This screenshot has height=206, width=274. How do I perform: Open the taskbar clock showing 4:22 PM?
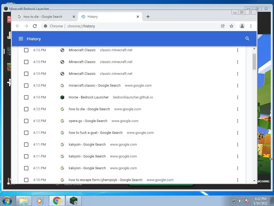pyautogui.click(x=260, y=201)
